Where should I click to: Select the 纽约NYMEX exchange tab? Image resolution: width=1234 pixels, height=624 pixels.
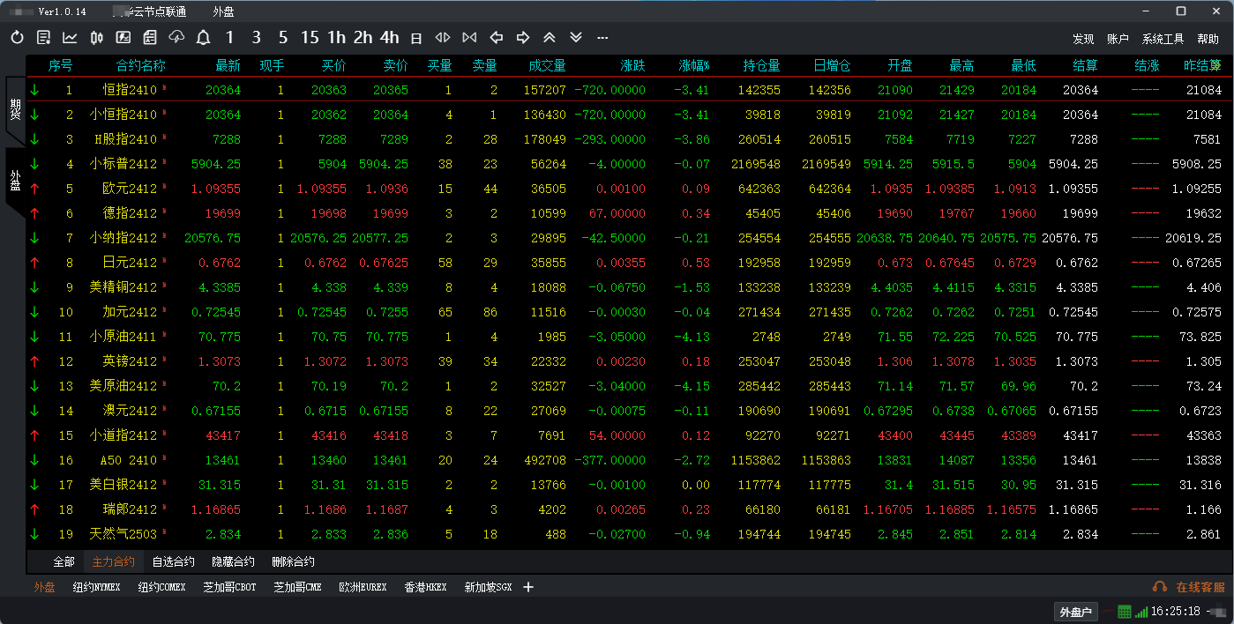point(96,587)
